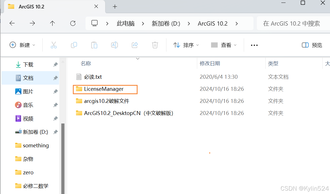Open the something folder in sidebar
The image size is (330, 194).
(36, 145)
